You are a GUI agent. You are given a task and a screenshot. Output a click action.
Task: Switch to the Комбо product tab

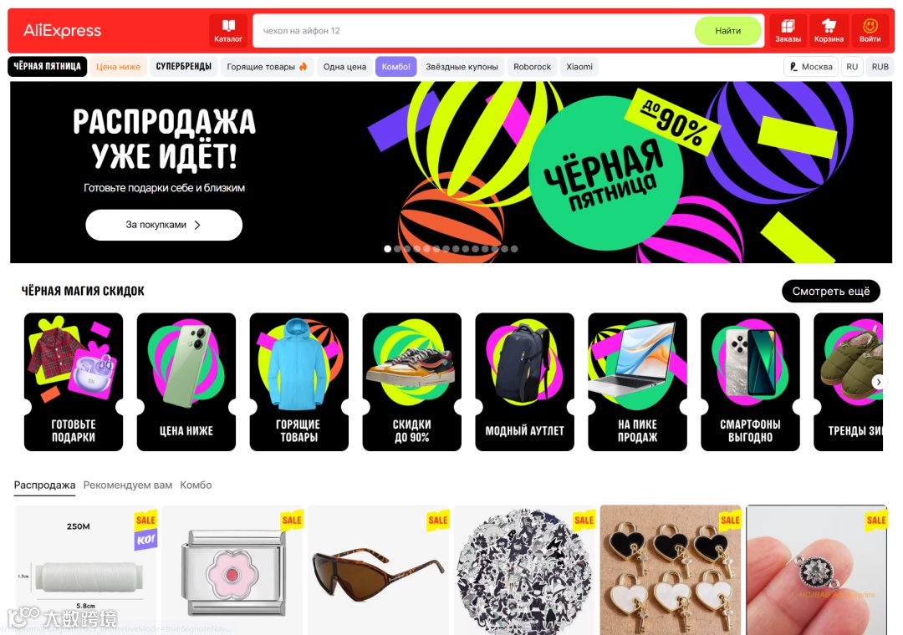(x=196, y=485)
